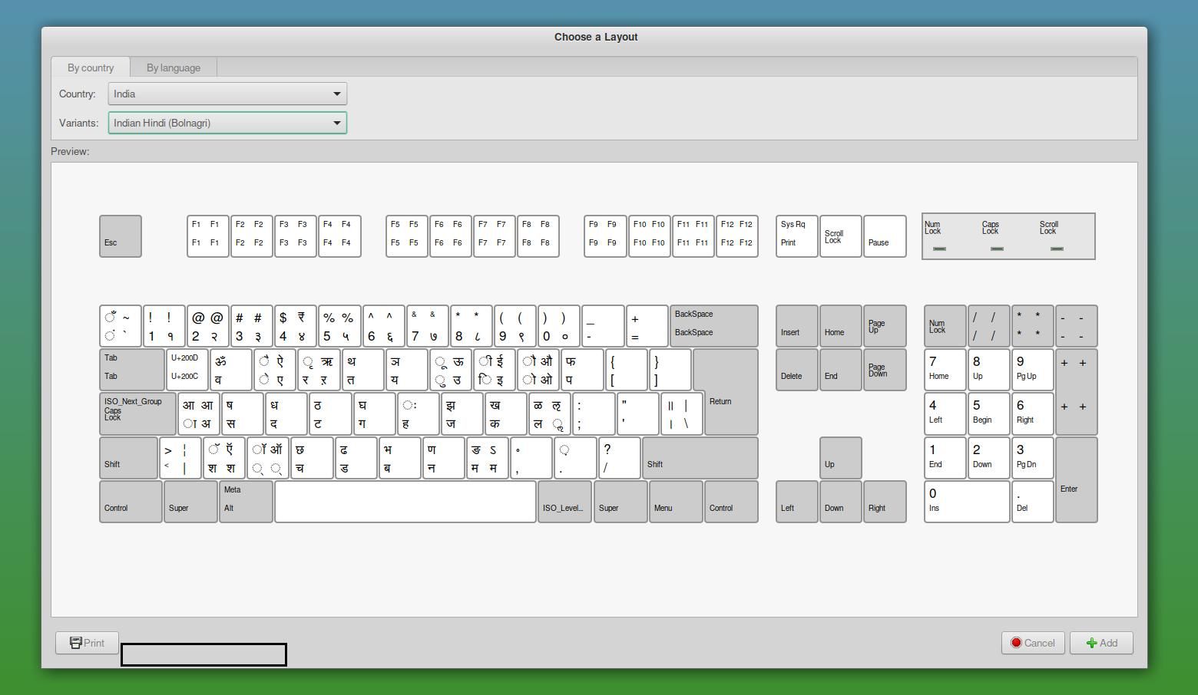
Task: Click the Print button with printer icon
Action: tap(87, 643)
